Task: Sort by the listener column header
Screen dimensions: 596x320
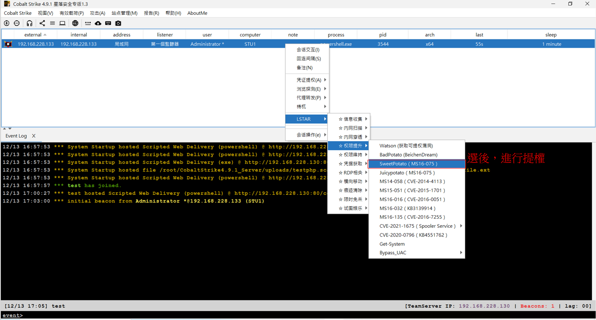Action: [165, 35]
